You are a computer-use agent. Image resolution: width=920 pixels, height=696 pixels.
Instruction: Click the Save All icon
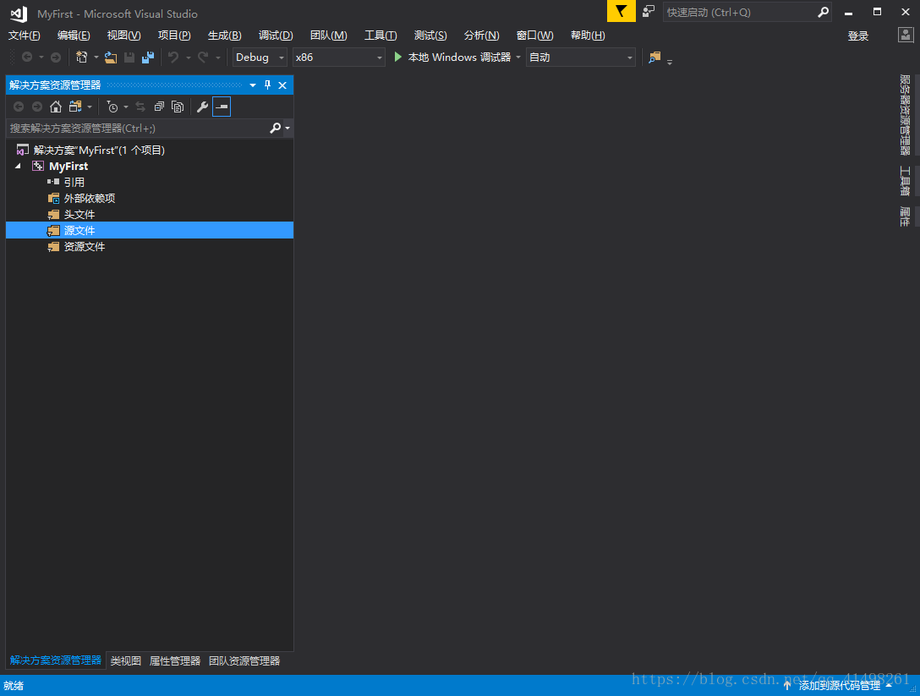(x=148, y=57)
